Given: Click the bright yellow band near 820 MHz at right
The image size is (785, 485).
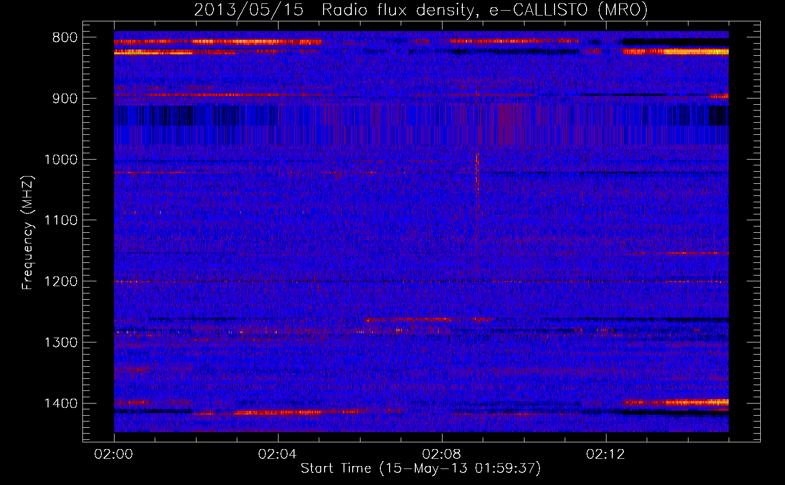Looking at the screenshot, I should [x=676, y=51].
